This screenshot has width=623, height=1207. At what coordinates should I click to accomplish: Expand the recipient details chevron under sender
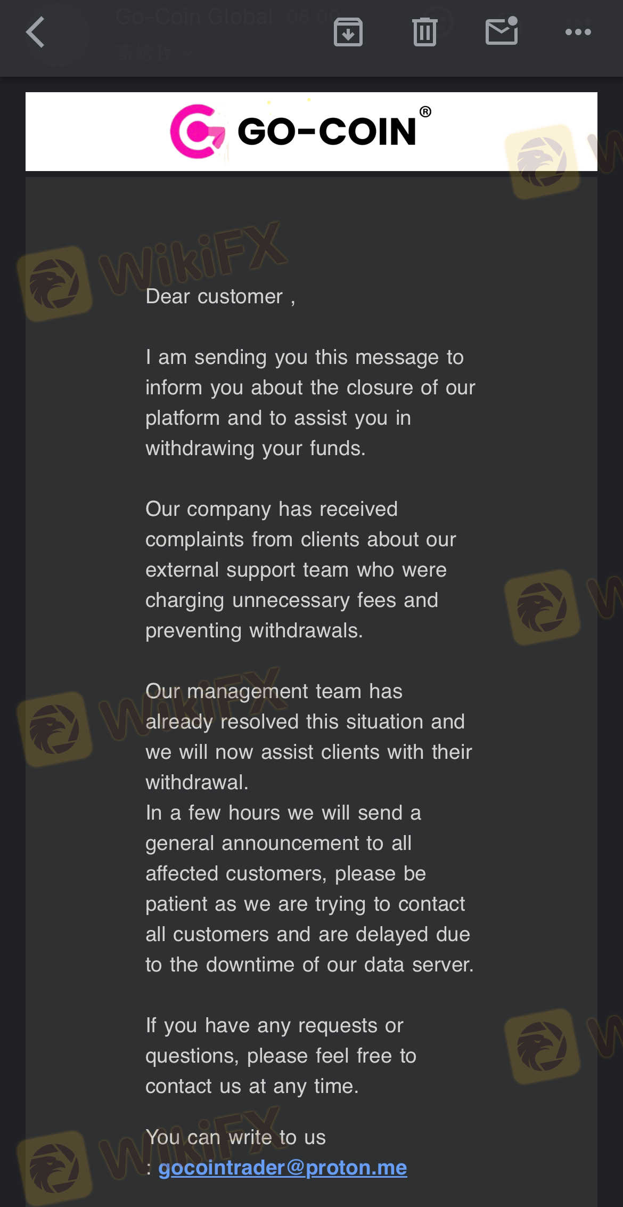point(186,52)
